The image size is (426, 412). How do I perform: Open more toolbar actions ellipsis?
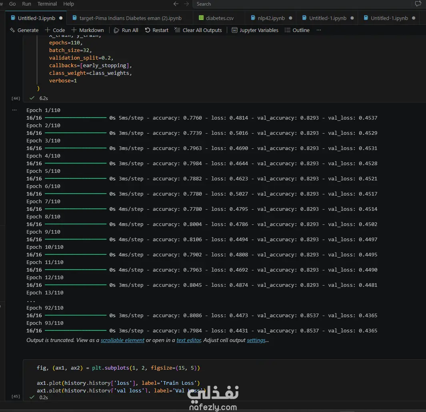(319, 30)
